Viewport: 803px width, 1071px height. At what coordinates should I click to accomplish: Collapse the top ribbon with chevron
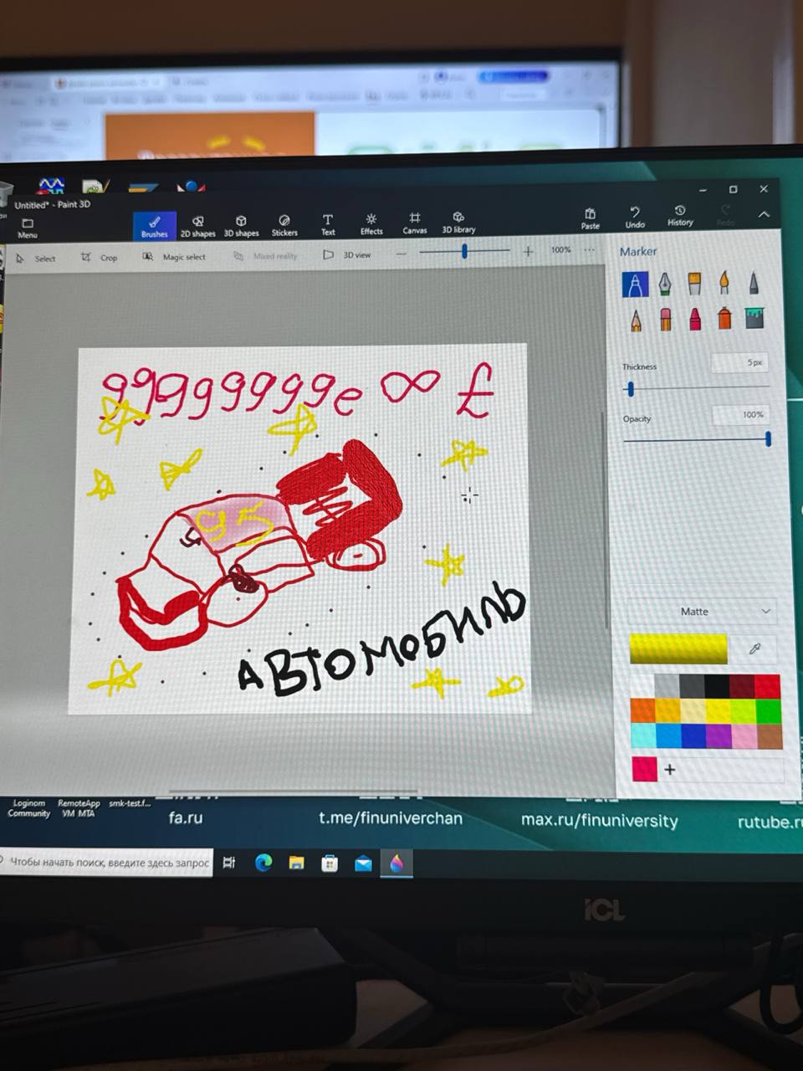pyautogui.click(x=764, y=215)
